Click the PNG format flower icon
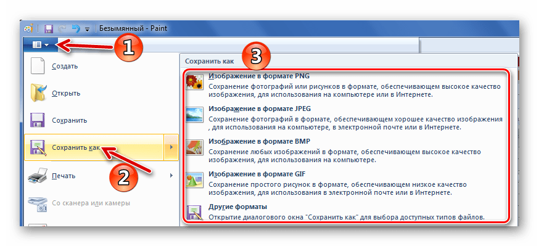539x246 pixels. pos(194,82)
